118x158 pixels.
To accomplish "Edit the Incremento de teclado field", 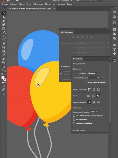I will click(94, 112).
